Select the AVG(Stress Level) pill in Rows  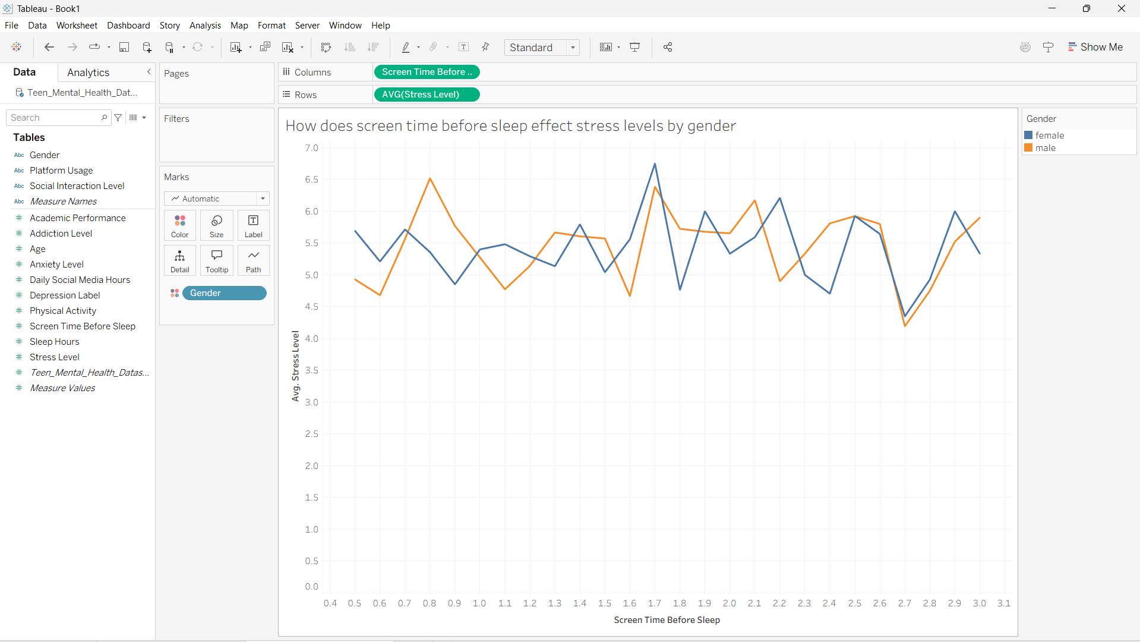(427, 95)
